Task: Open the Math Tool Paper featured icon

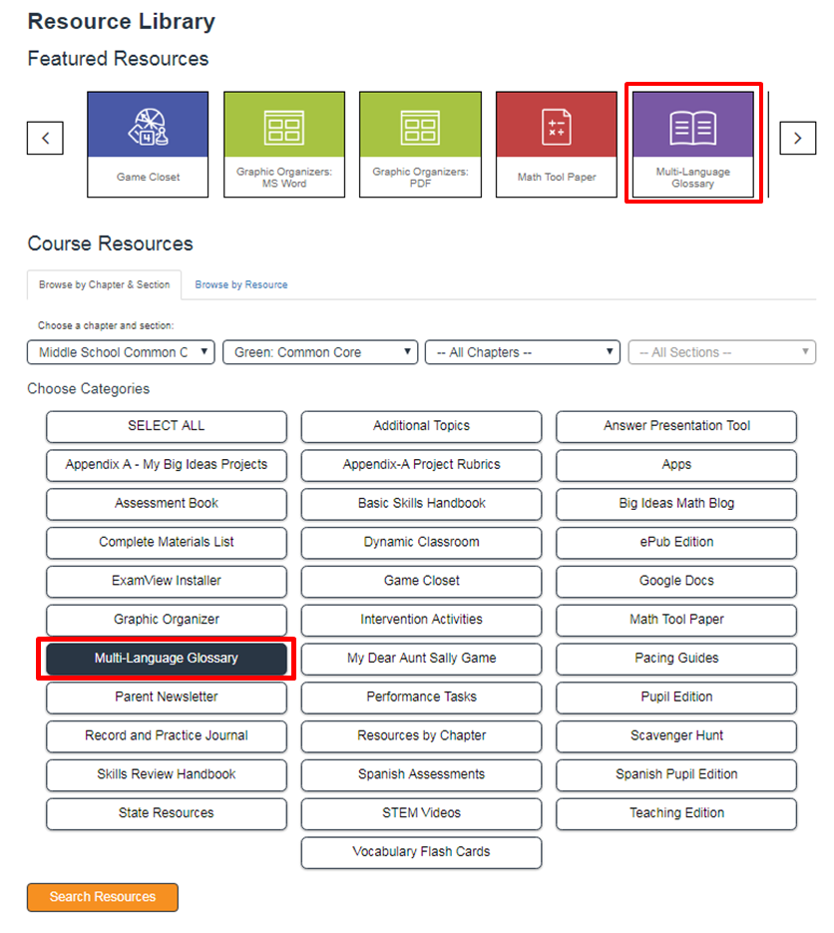Action: tap(556, 126)
